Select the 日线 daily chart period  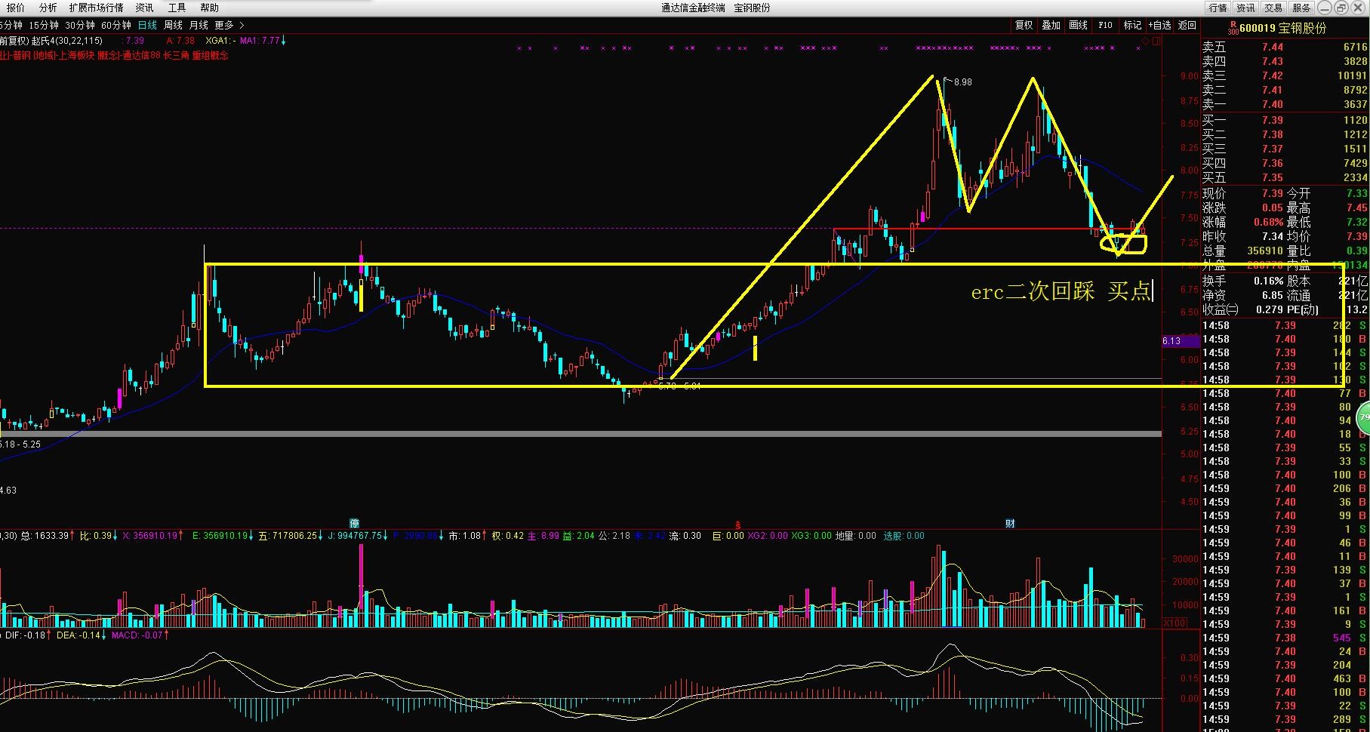click(x=147, y=25)
